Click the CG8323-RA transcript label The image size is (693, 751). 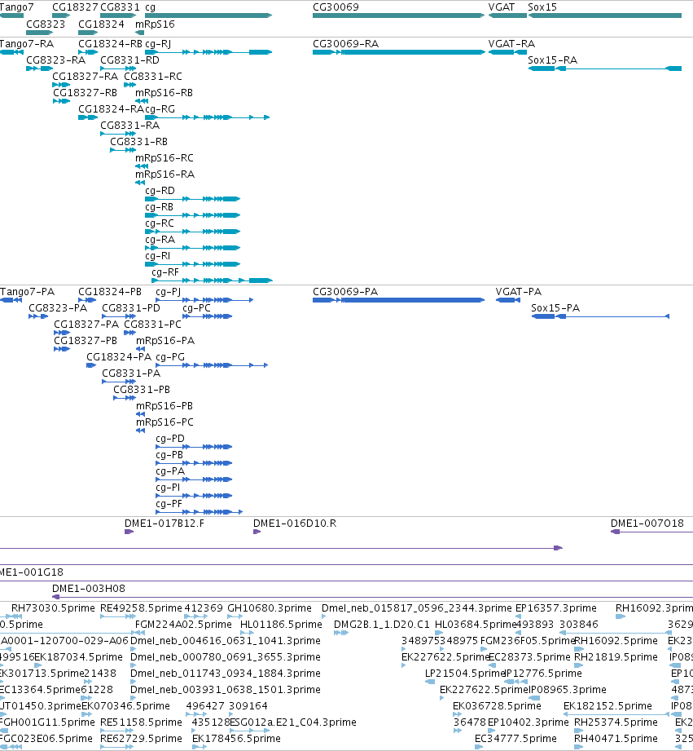(56, 60)
